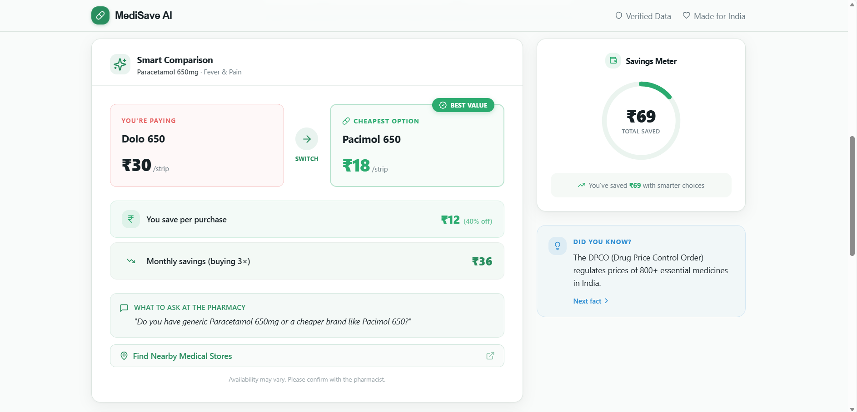Click the Smart Comparison sparkle icon

(x=120, y=64)
